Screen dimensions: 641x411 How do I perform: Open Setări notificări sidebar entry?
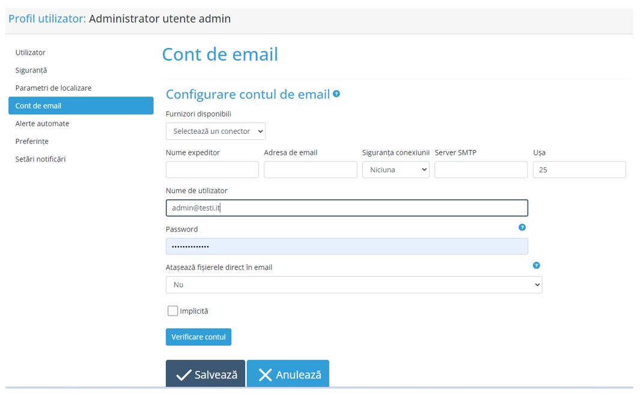tap(40, 159)
